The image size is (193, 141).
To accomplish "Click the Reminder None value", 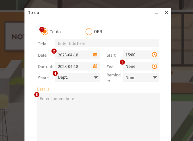I will coord(130,78).
